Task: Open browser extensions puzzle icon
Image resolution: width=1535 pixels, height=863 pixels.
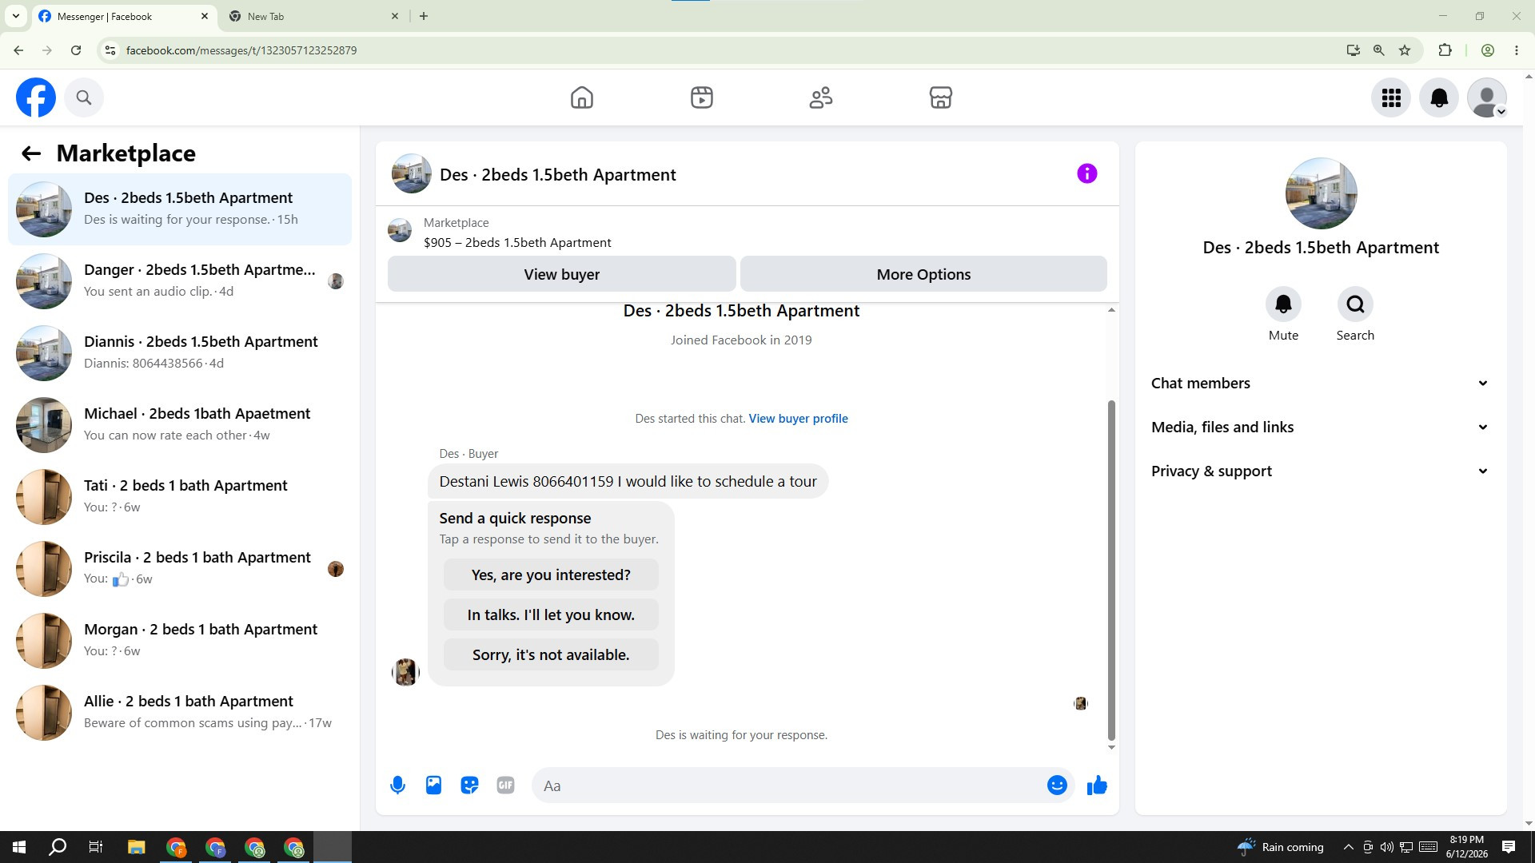Action: [1445, 50]
